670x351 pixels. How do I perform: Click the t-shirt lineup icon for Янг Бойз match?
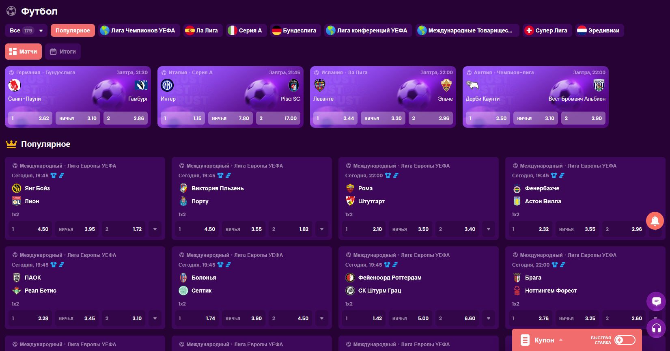54,176
